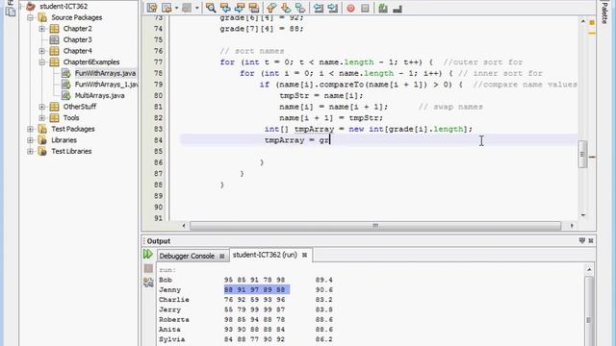Collapse the Chapter6Examples package
This screenshot has width=616, height=346.
click(42, 62)
